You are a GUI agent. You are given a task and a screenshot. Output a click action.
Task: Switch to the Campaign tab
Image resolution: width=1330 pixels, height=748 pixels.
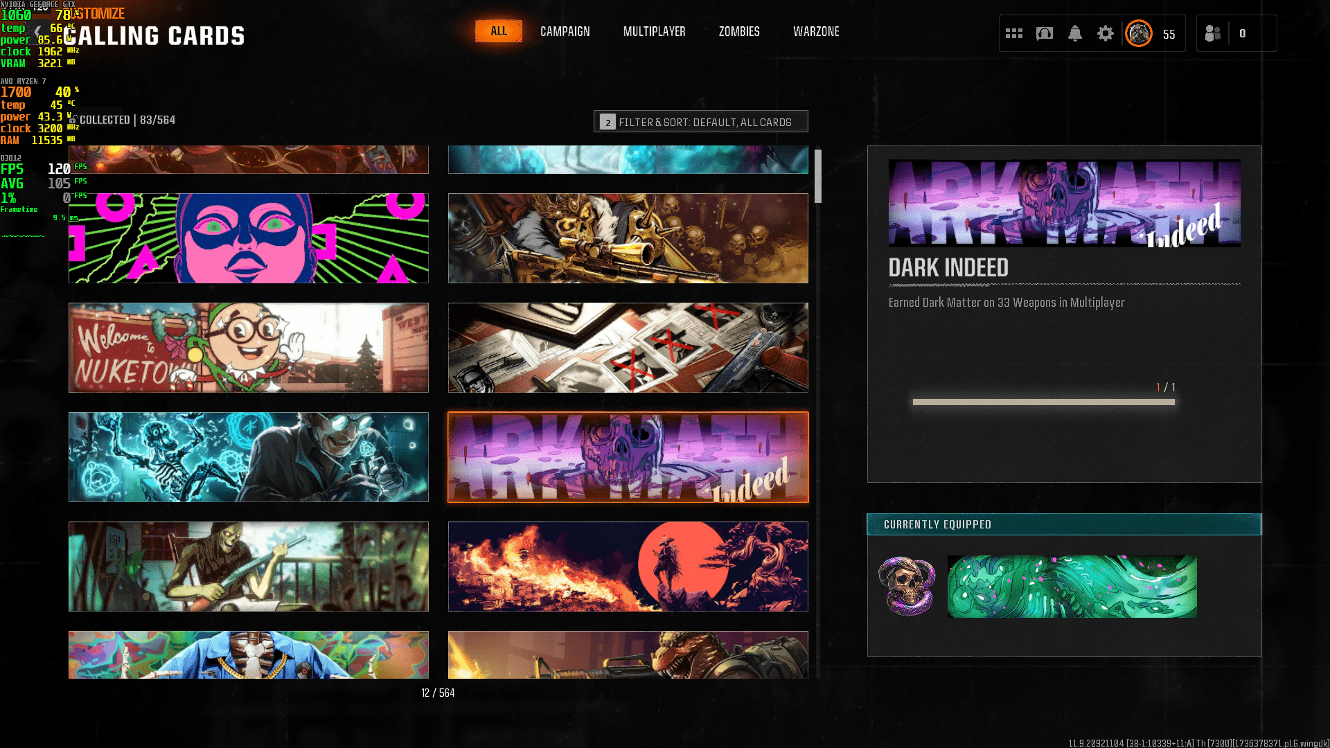click(x=565, y=31)
